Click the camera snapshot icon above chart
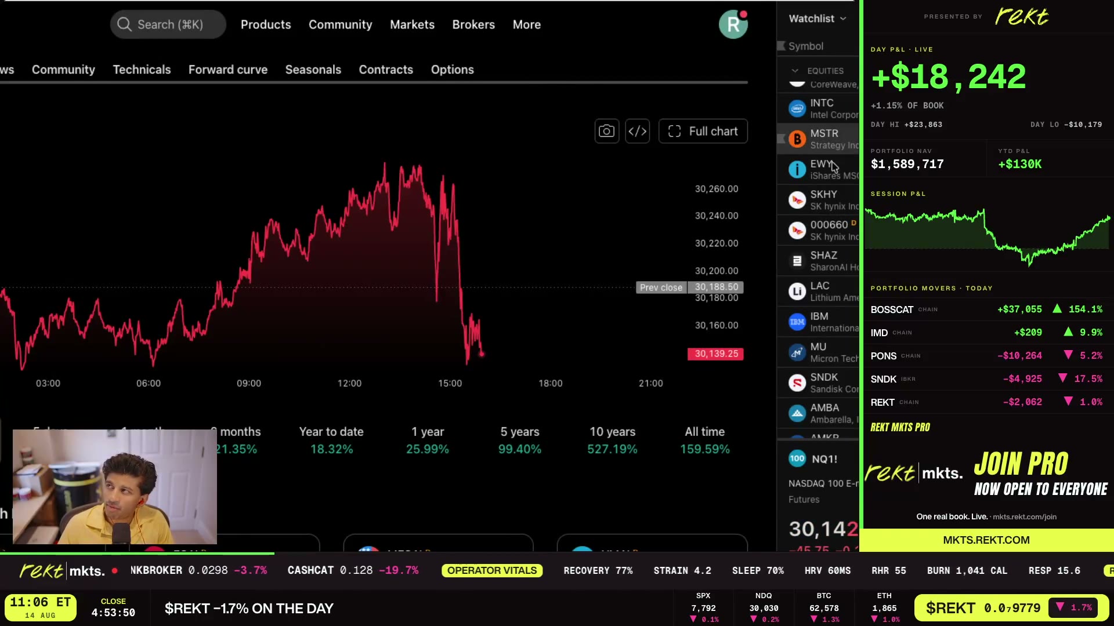The image size is (1114, 626). pos(606,132)
